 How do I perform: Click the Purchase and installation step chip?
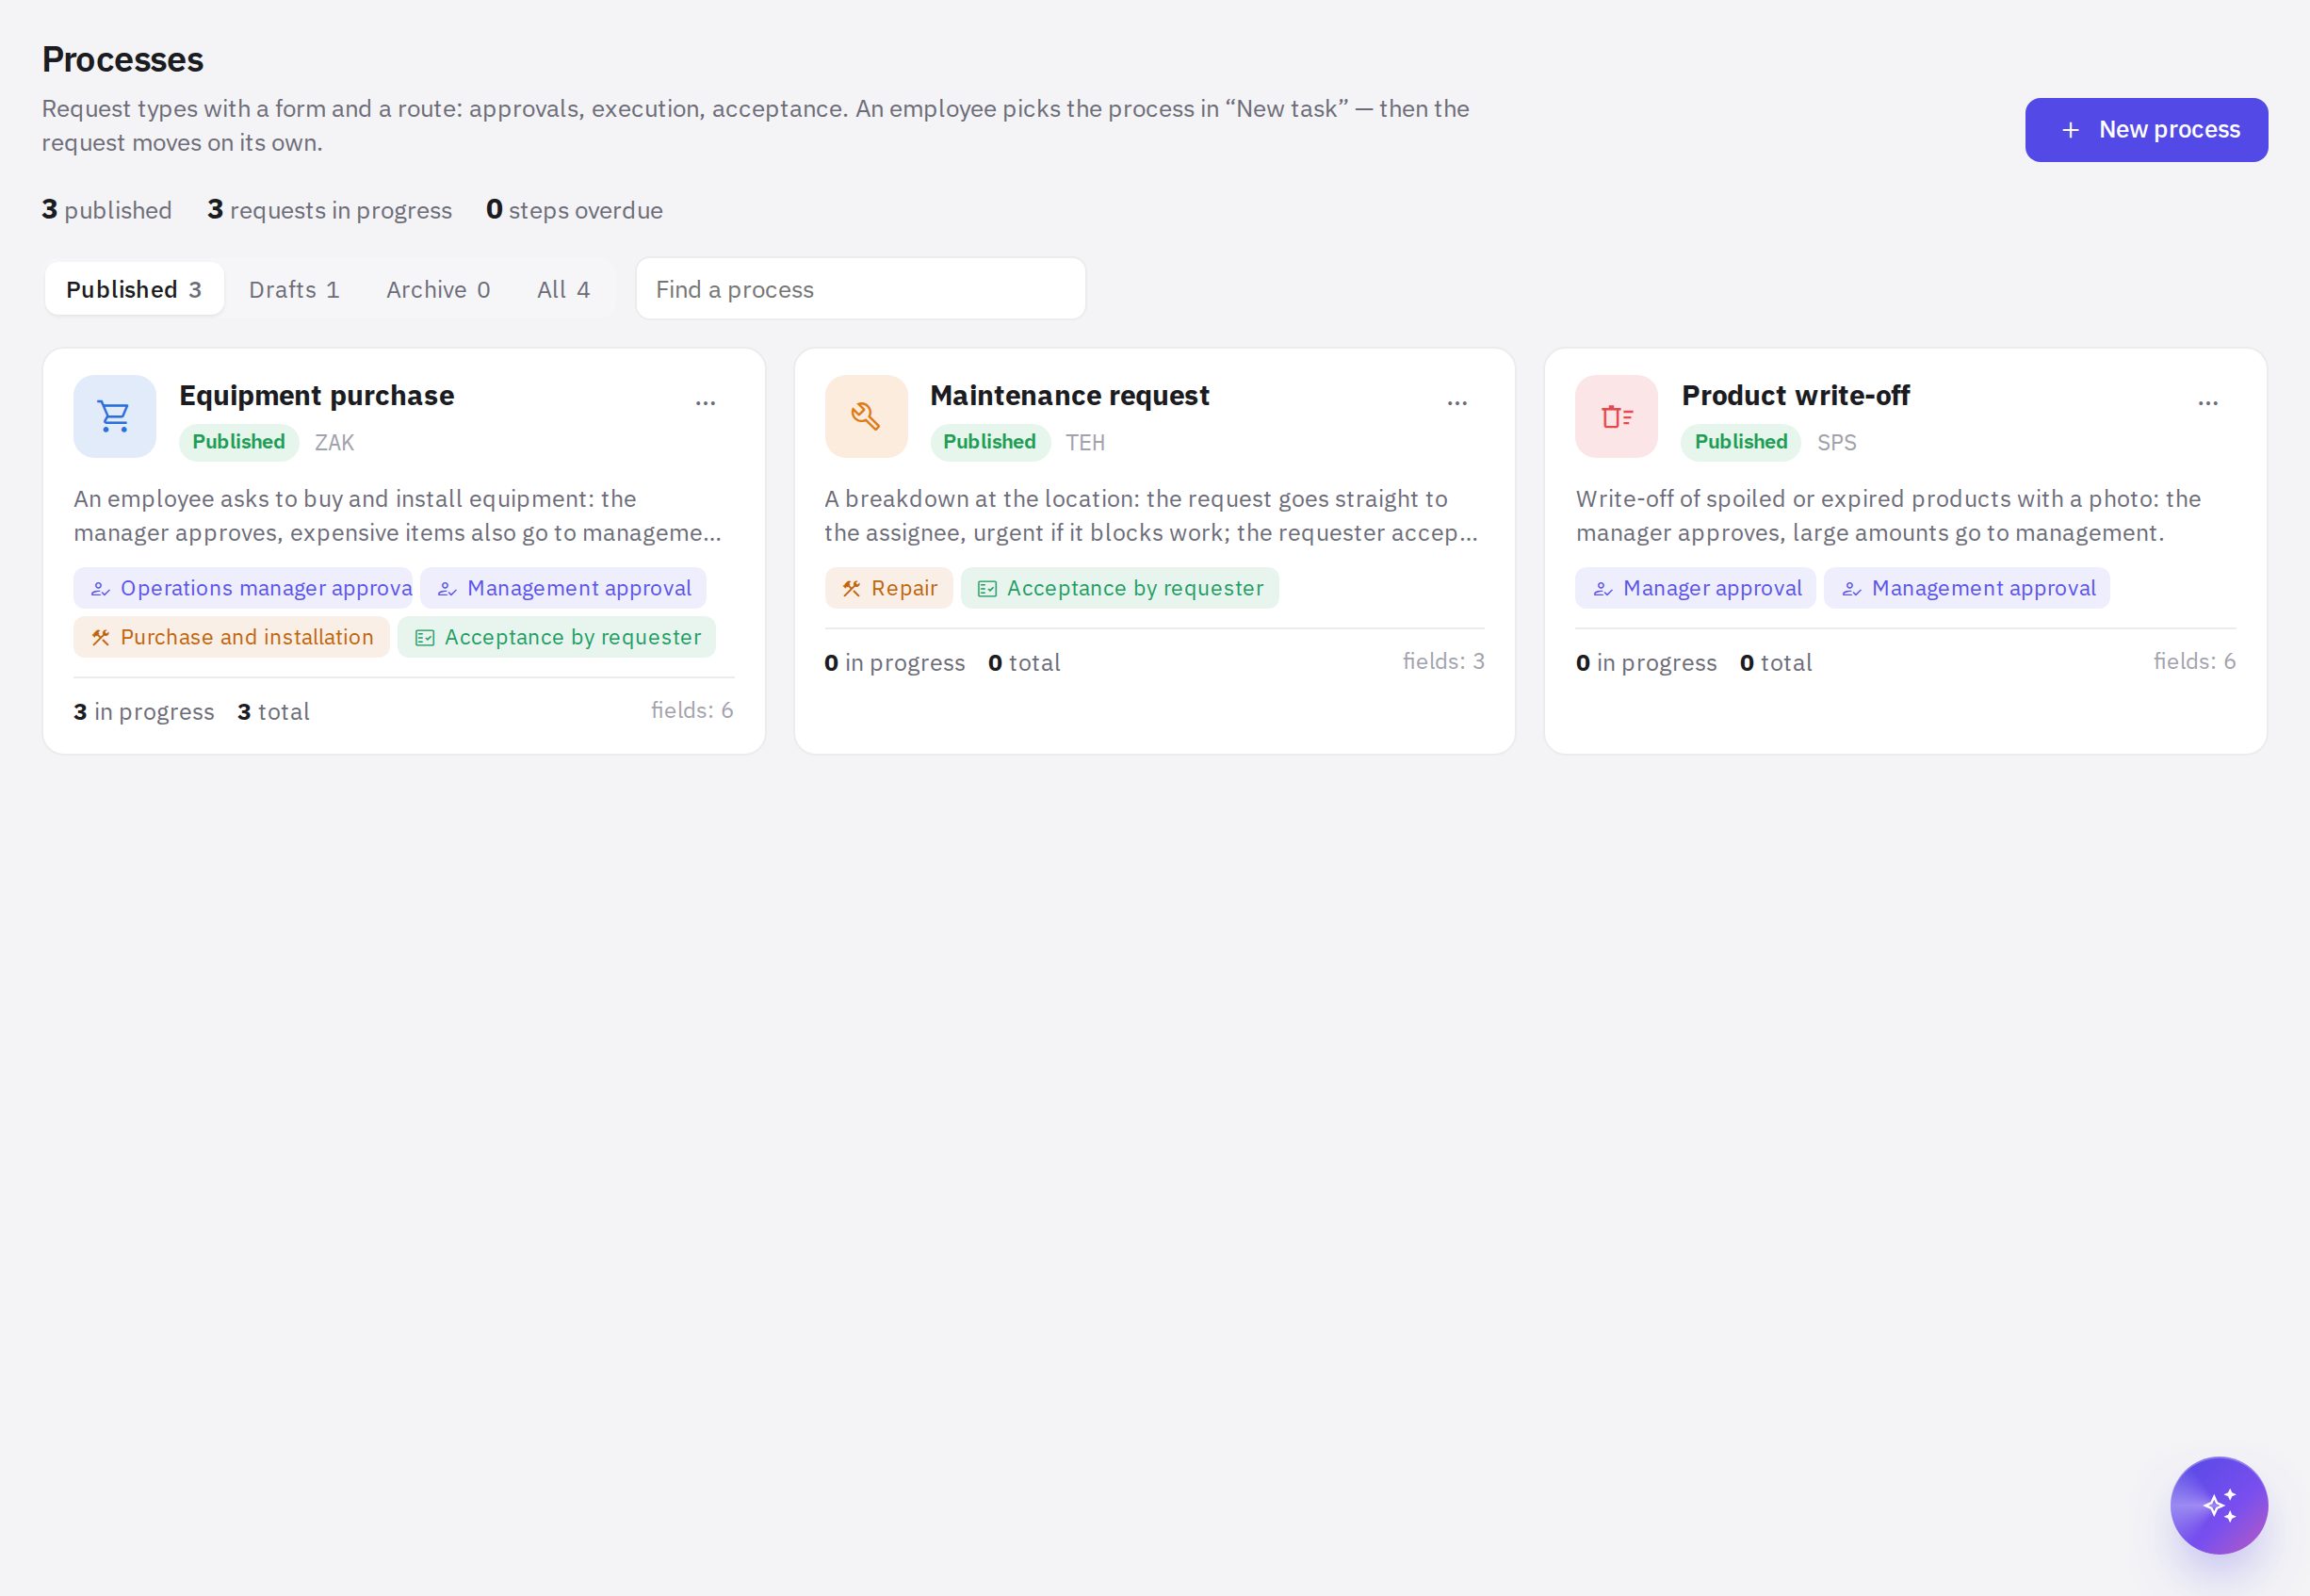click(231, 637)
